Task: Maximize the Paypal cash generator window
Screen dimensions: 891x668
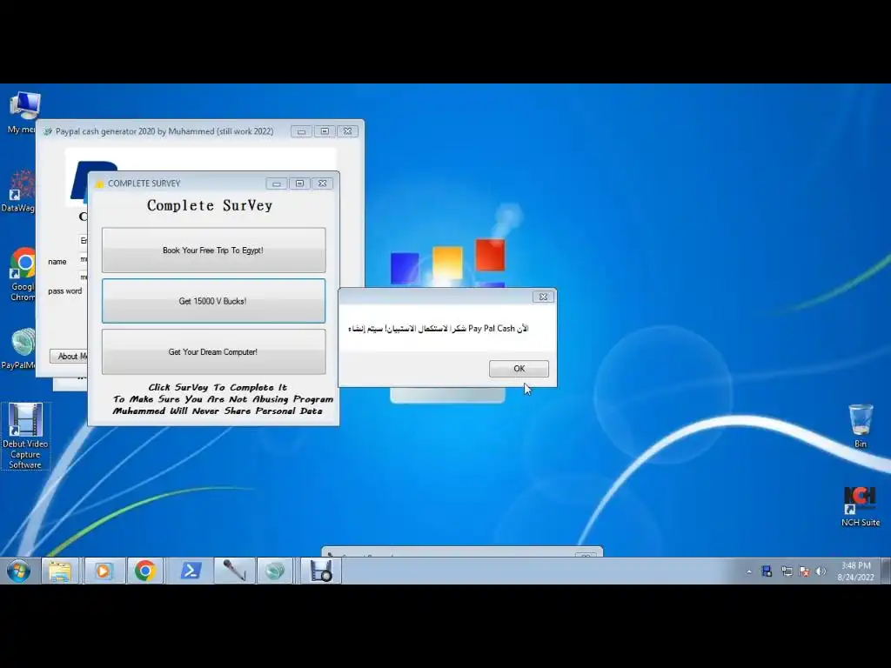Action: [x=325, y=131]
